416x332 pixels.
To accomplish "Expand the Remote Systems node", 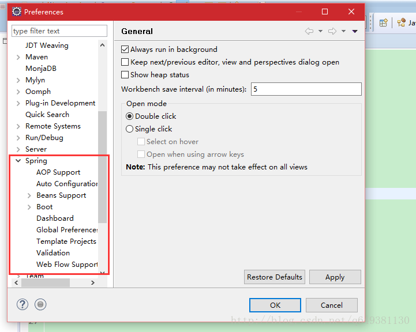I will point(18,126).
